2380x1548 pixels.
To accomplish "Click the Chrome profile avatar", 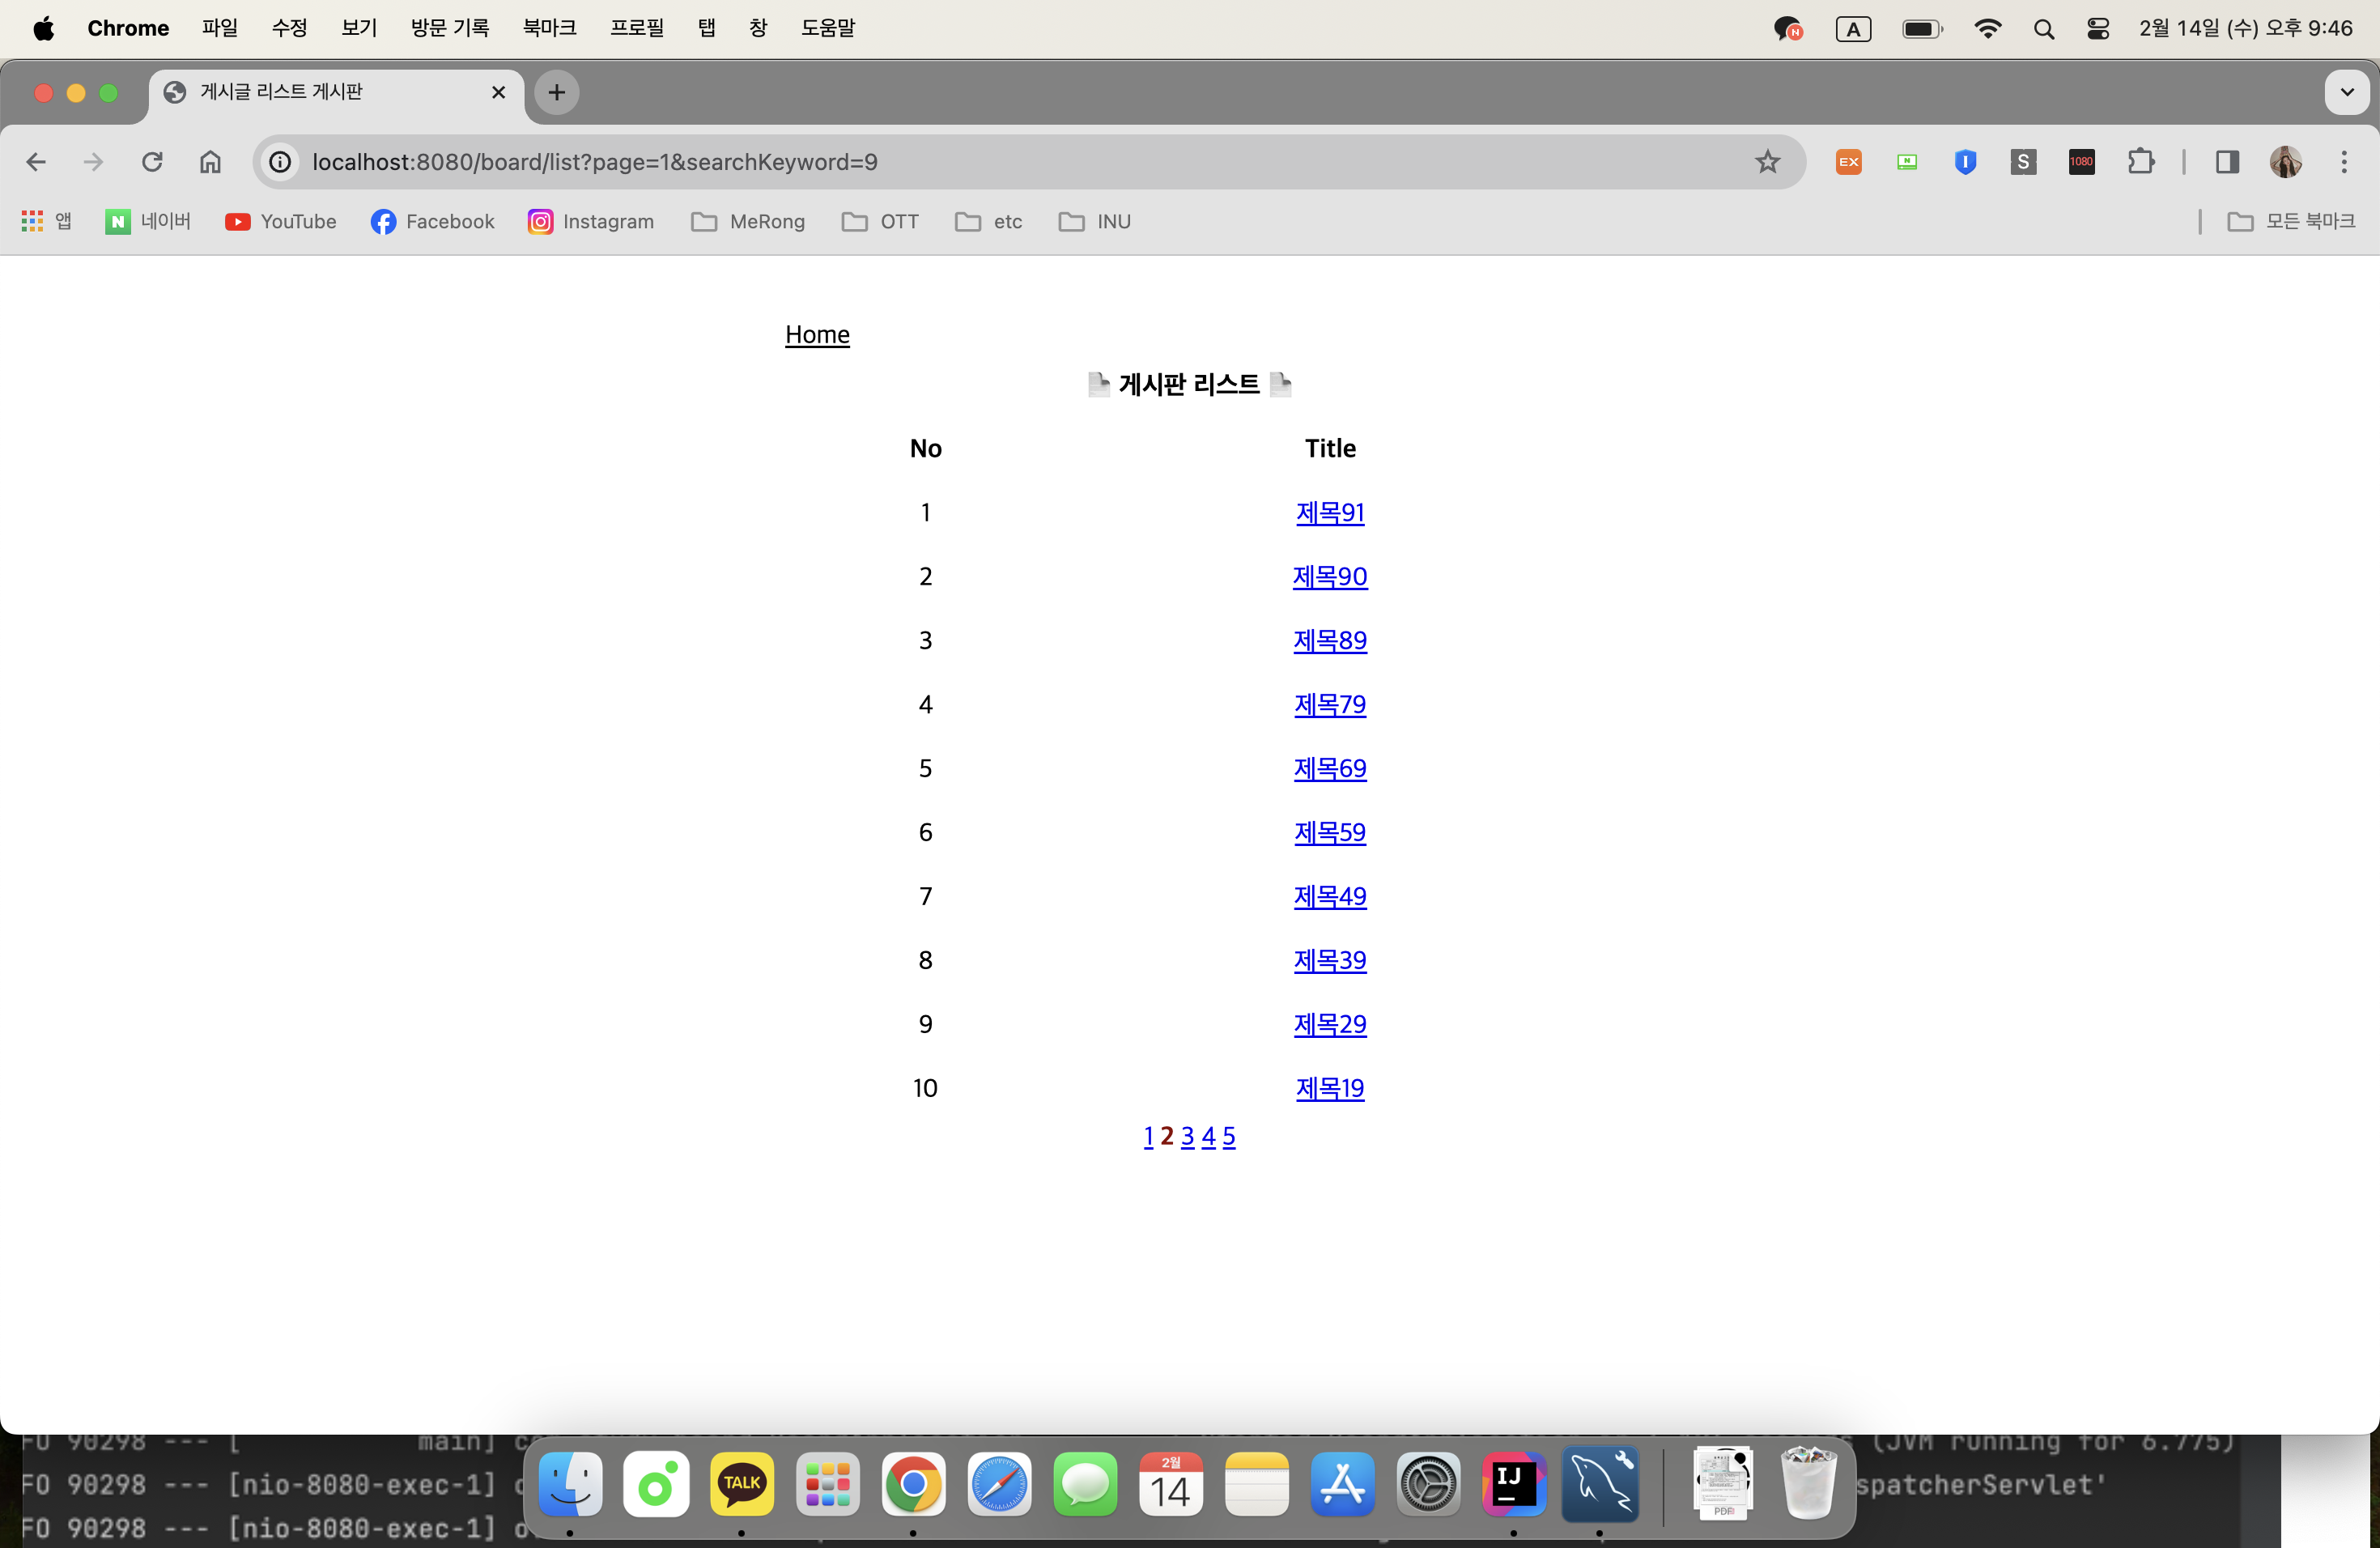I will [2285, 162].
